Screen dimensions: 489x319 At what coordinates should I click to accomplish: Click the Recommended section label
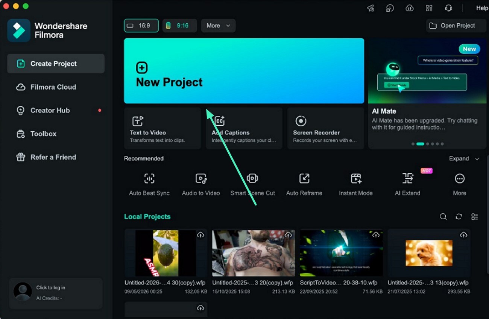[x=144, y=158]
